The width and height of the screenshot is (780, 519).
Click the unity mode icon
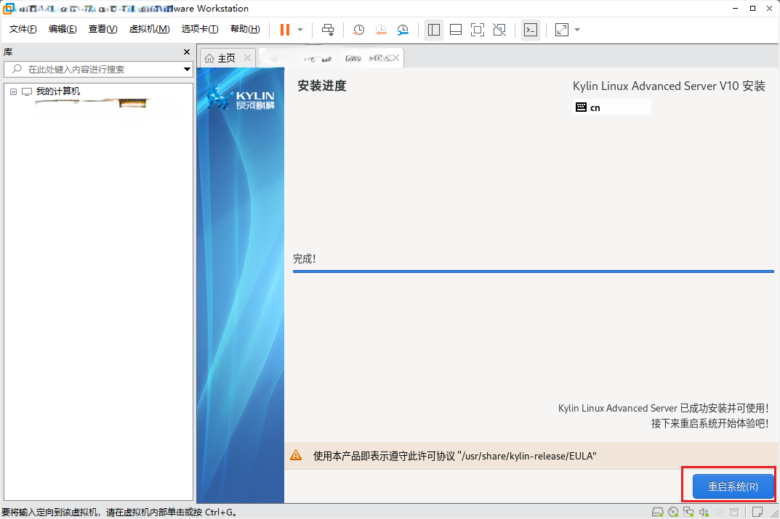tap(499, 30)
